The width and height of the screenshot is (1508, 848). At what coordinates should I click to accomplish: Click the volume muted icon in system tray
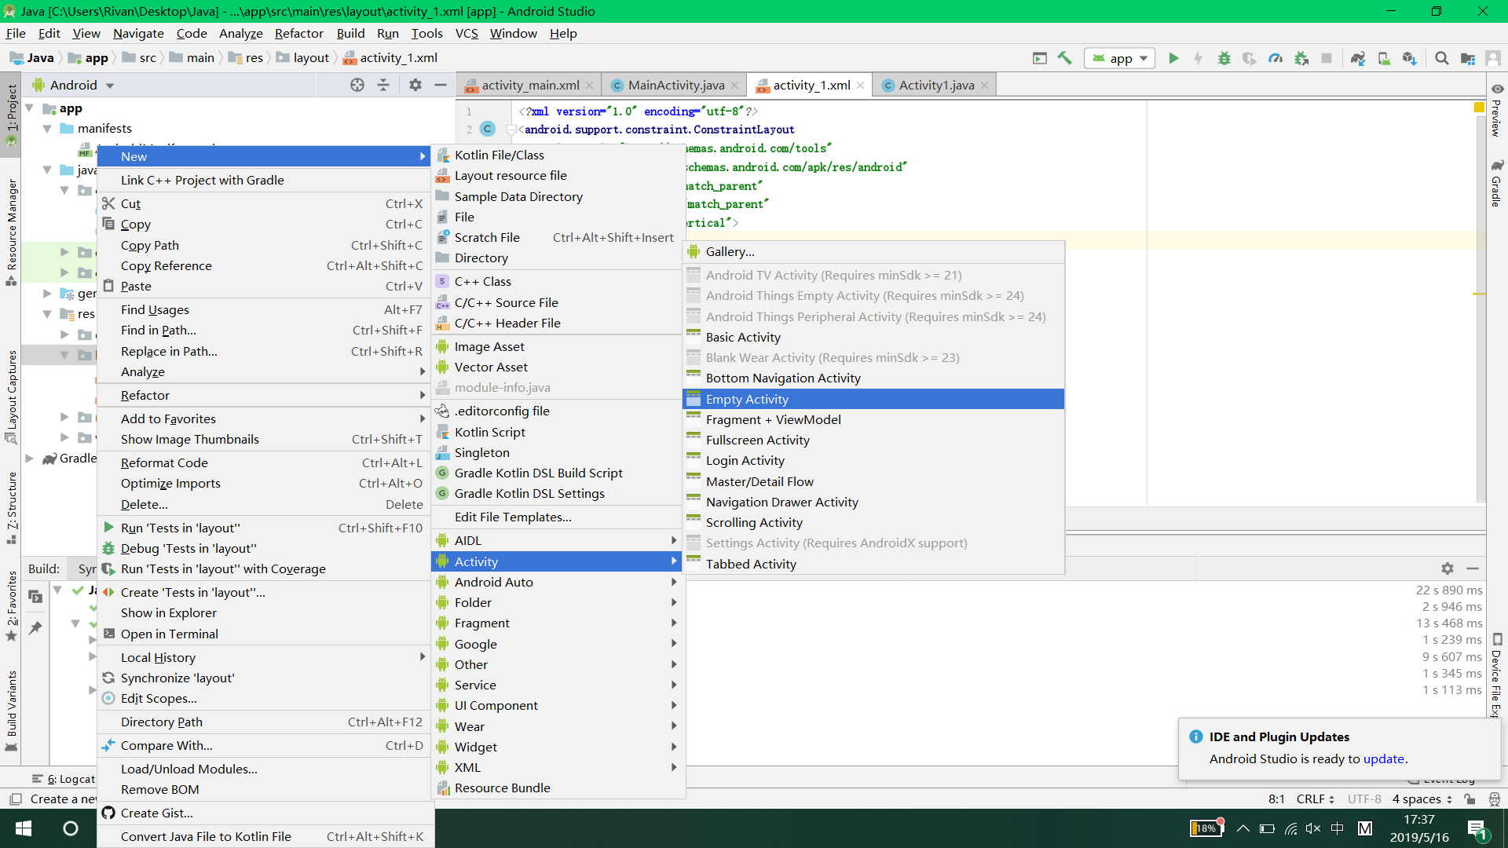1313,828
